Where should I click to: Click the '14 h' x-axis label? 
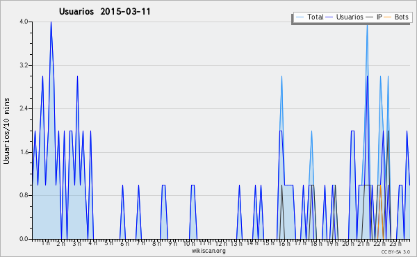[252, 243]
